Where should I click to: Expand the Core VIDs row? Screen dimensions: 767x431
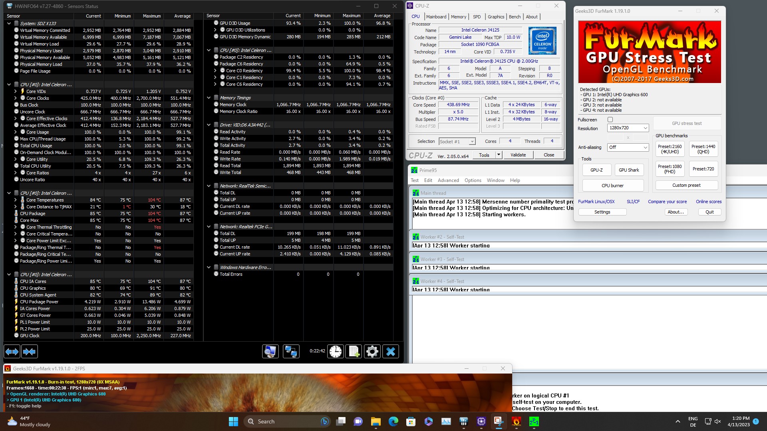click(15, 91)
